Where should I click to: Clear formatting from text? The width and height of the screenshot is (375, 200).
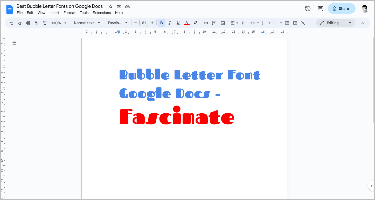(303, 23)
